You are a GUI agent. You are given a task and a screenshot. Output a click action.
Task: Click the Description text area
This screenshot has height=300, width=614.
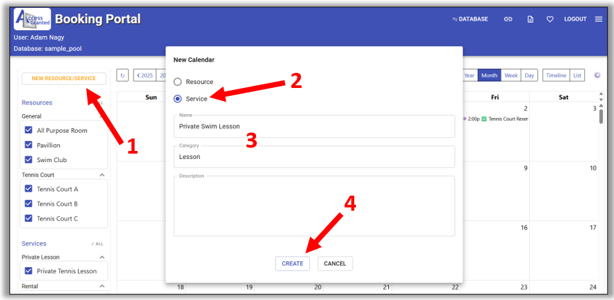[x=314, y=207]
